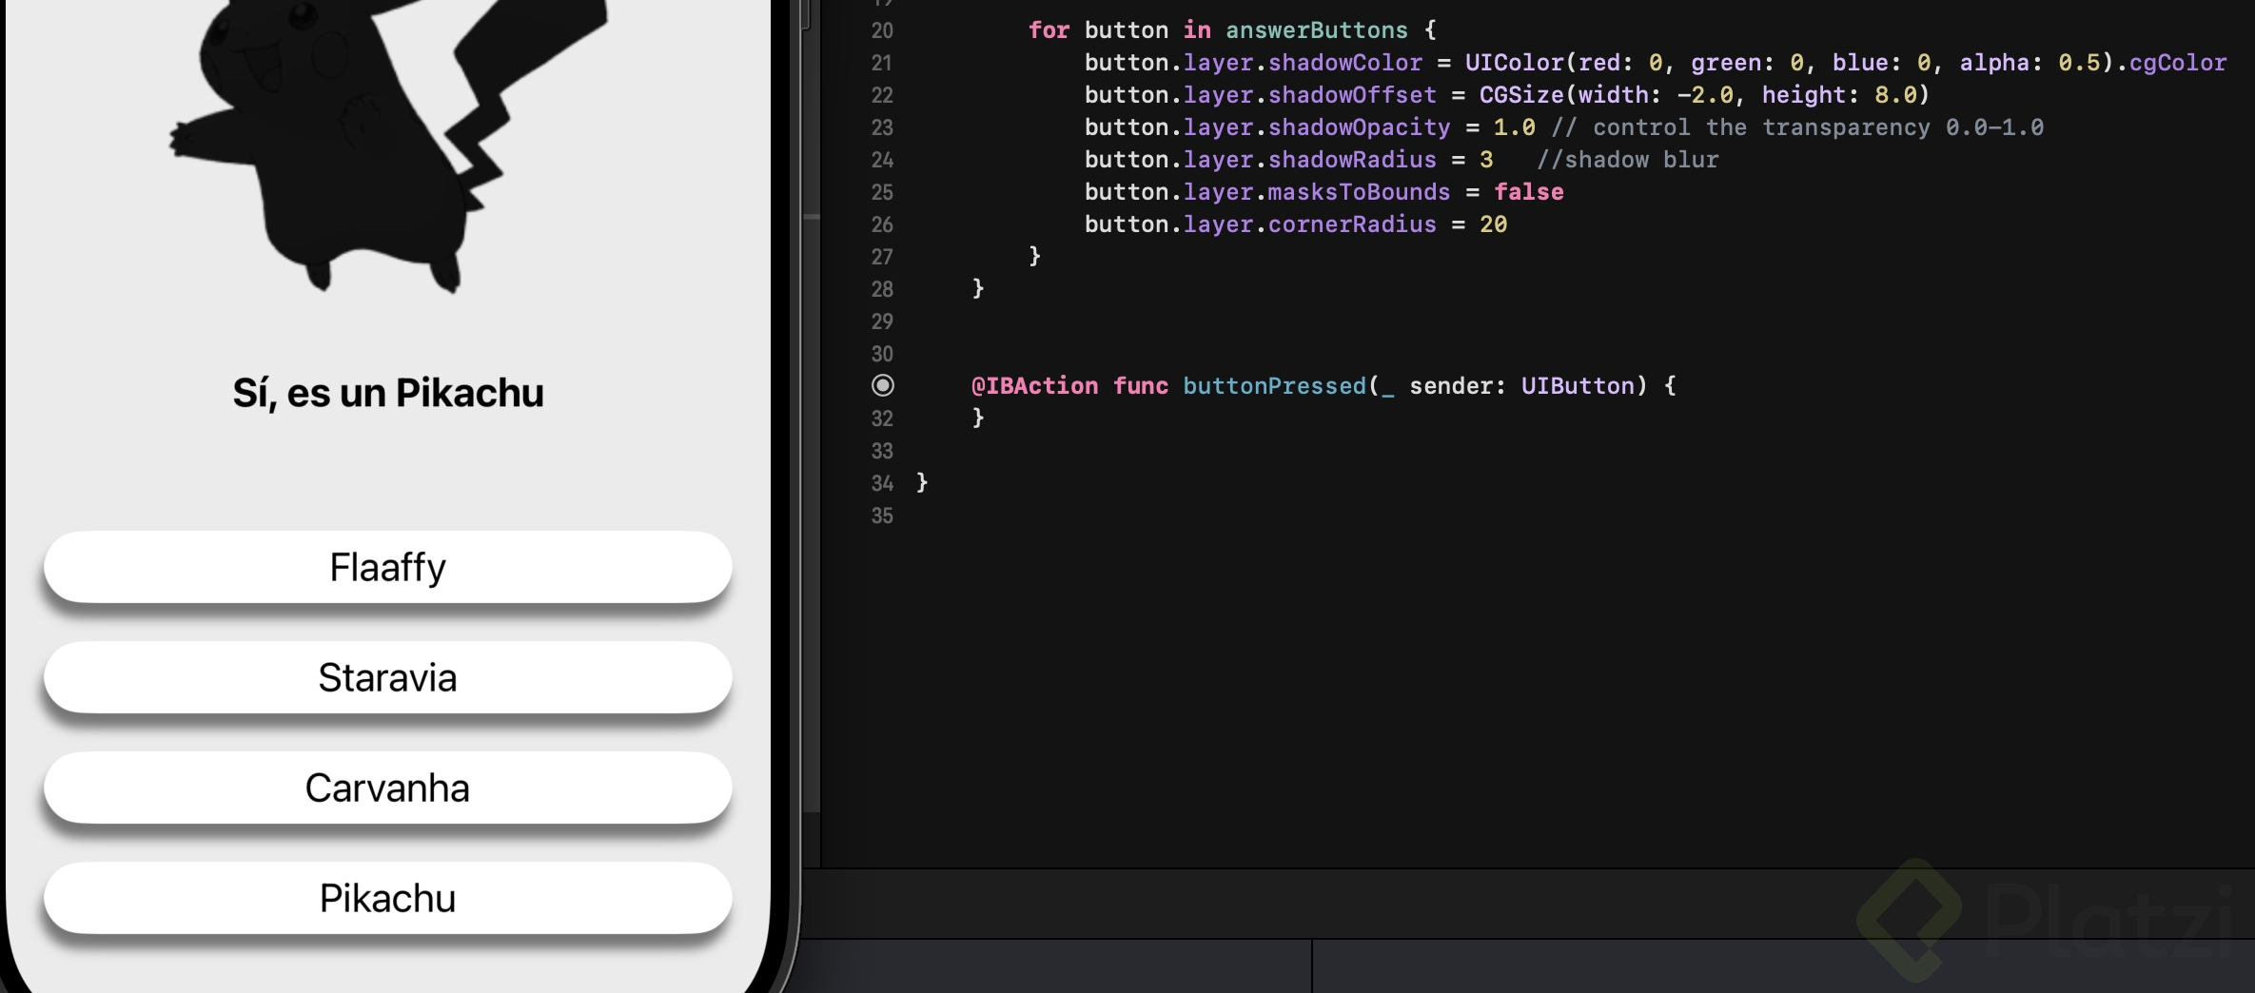Choose the Staravia answer button
The width and height of the screenshot is (2255, 993).
pyautogui.click(x=388, y=677)
